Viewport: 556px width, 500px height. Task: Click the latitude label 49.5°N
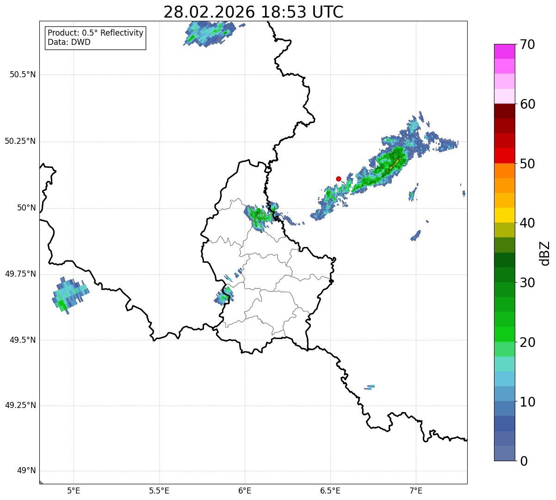[23, 340]
